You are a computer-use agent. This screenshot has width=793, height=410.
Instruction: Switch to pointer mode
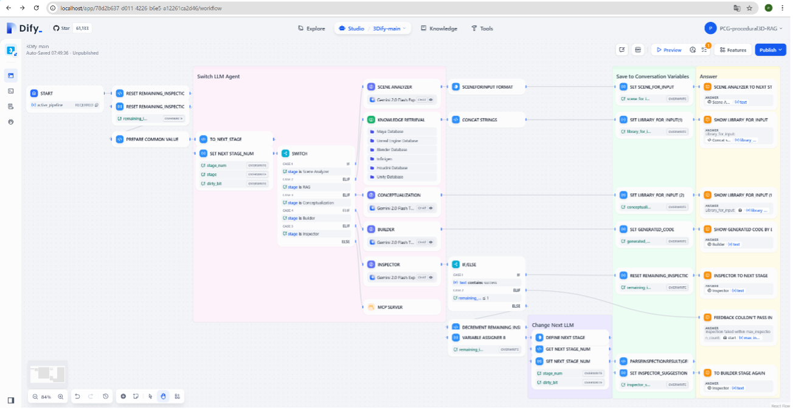(150, 397)
